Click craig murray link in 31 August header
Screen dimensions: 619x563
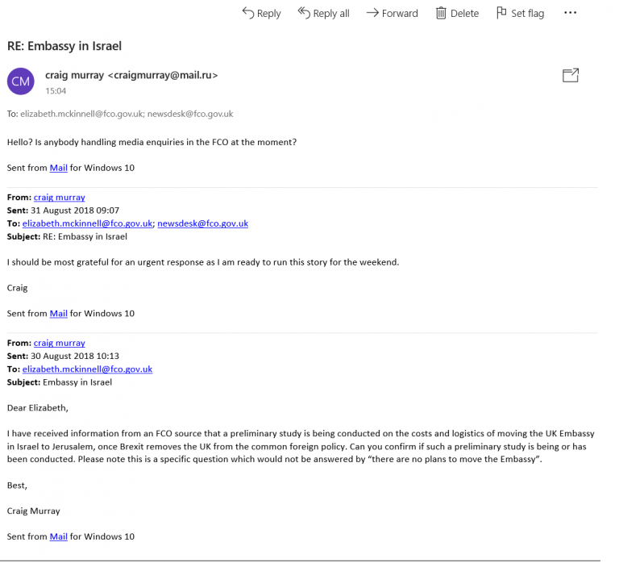click(x=59, y=197)
